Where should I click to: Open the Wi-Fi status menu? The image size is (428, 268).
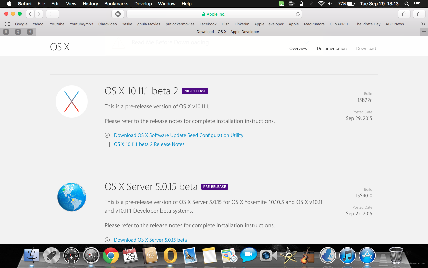pyautogui.click(x=321, y=4)
